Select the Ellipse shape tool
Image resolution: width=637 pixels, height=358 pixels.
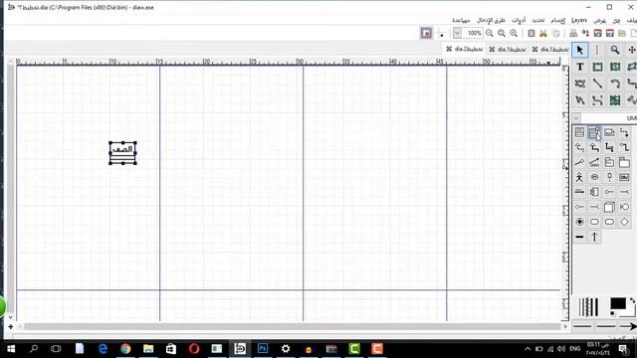tap(615, 67)
